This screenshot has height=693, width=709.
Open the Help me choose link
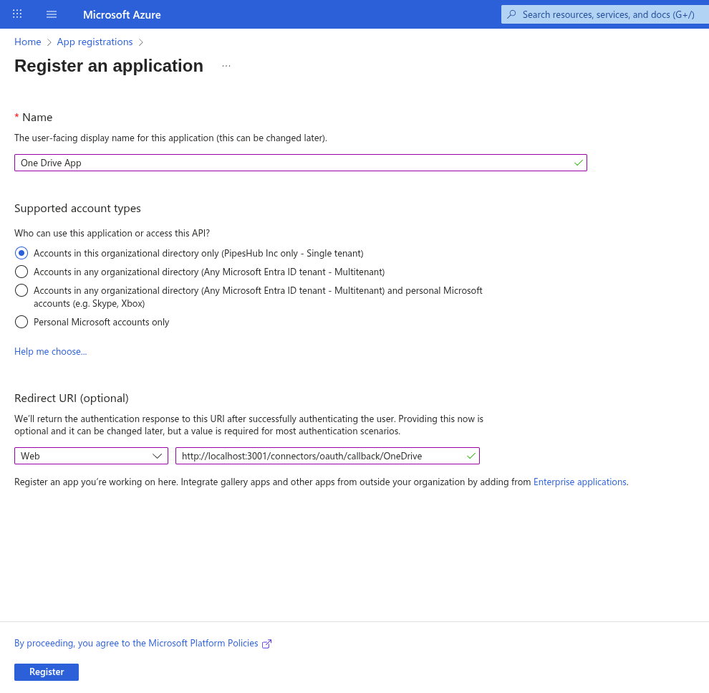coord(50,351)
